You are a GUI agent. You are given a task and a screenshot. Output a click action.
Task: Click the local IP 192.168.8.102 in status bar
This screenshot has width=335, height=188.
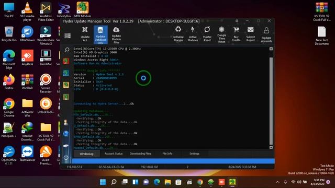149,167
